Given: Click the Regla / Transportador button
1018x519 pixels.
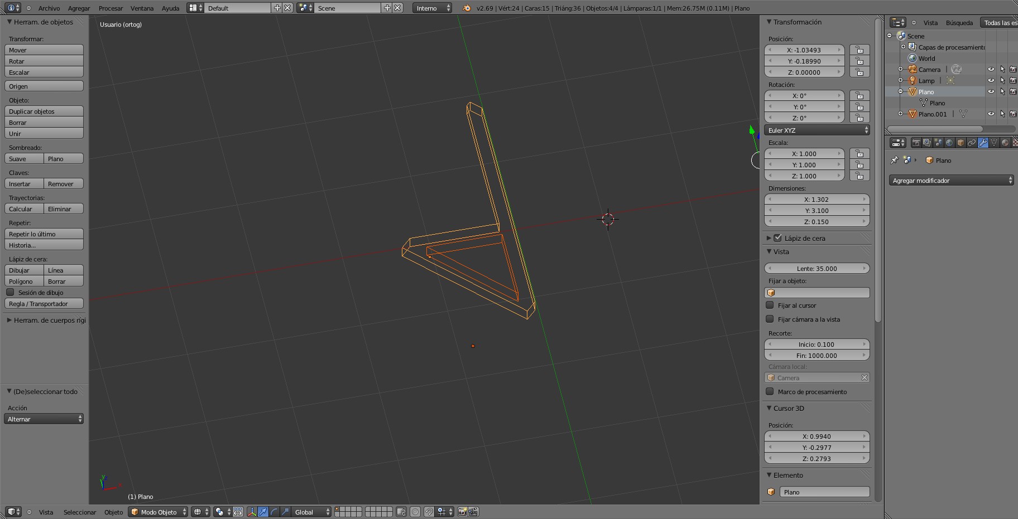Looking at the screenshot, I should click(x=44, y=303).
